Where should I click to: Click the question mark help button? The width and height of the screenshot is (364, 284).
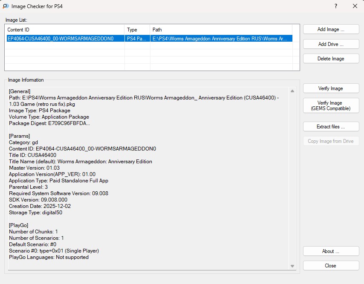[x=336, y=6]
